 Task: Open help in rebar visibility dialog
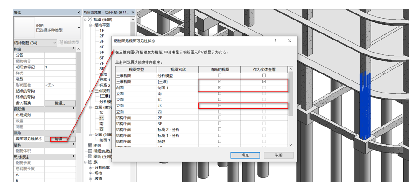click(x=275, y=41)
